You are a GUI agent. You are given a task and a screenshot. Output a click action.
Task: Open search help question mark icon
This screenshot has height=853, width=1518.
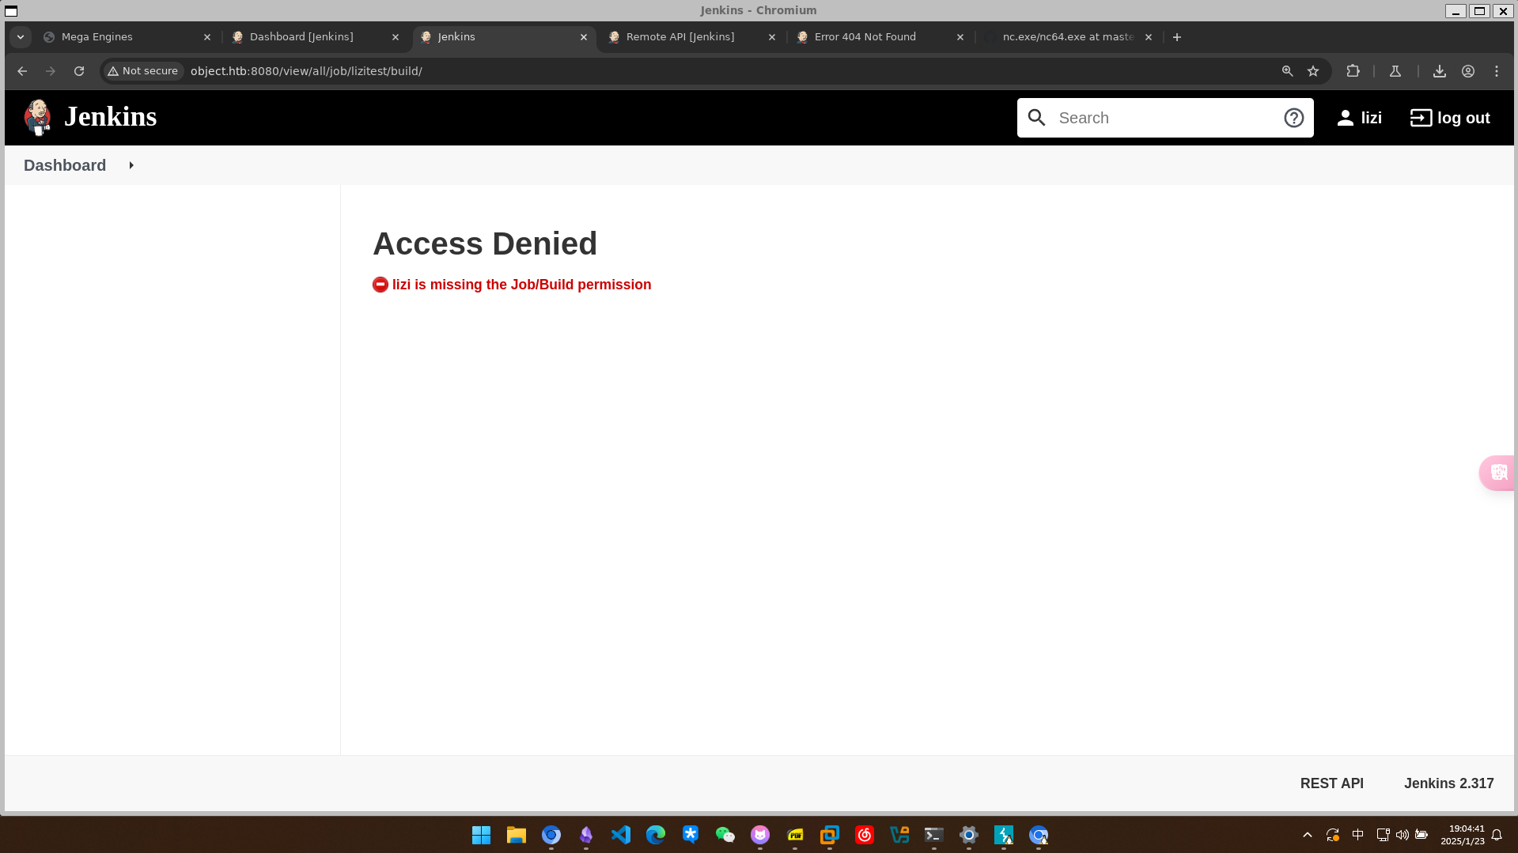pyautogui.click(x=1293, y=118)
